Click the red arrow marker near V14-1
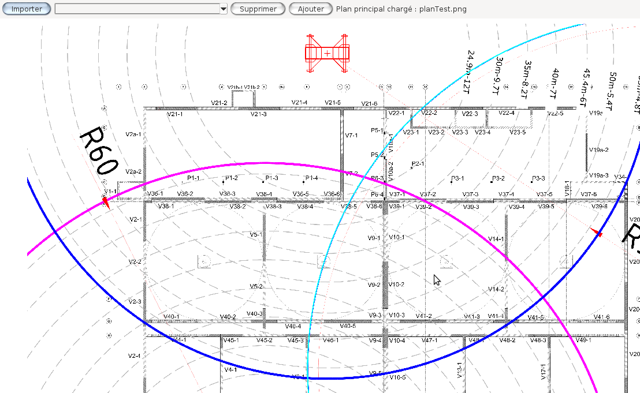Screen dimensions: 640x393 597,233
